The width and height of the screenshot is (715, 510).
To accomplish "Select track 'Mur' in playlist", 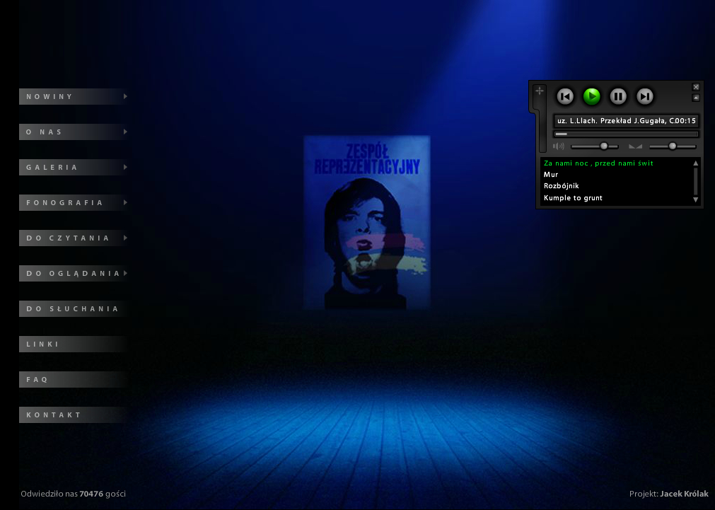I will point(551,175).
